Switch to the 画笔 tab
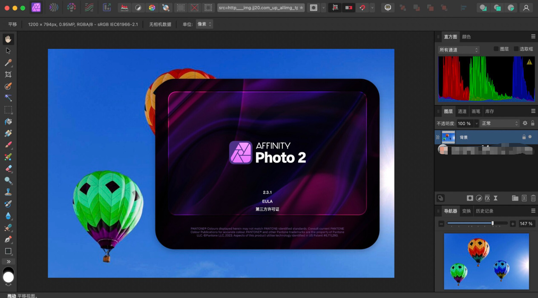 click(x=476, y=112)
